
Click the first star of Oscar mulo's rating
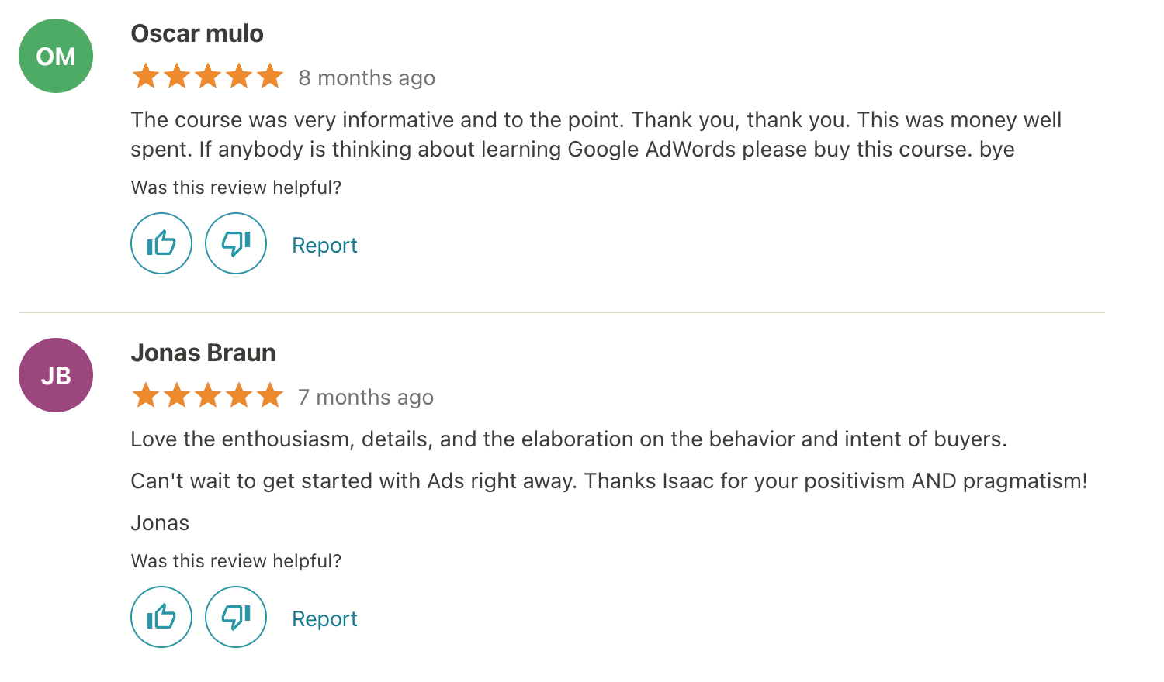145,77
